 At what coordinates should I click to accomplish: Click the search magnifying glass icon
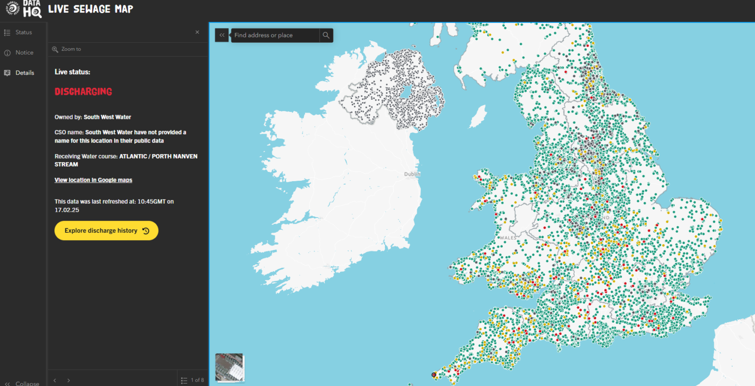[x=326, y=35]
